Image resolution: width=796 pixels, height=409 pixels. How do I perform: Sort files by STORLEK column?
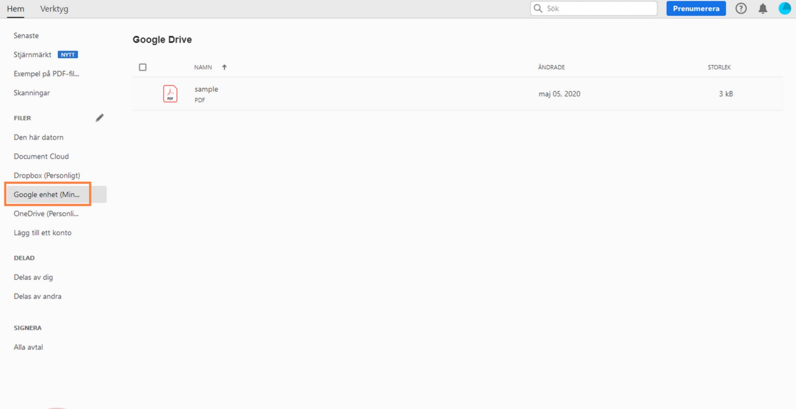pyautogui.click(x=719, y=67)
